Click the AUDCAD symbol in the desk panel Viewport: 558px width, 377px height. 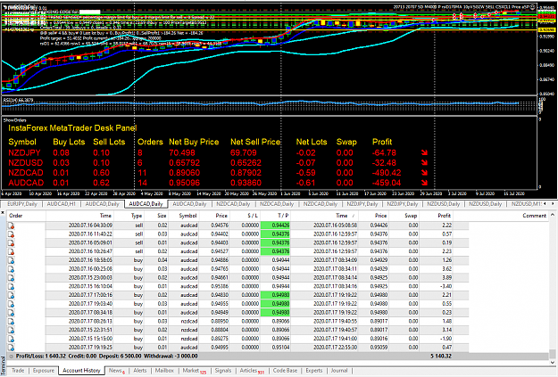(26, 183)
